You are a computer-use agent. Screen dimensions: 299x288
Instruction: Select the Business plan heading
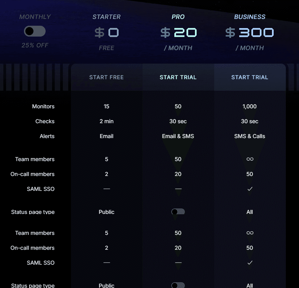click(250, 17)
